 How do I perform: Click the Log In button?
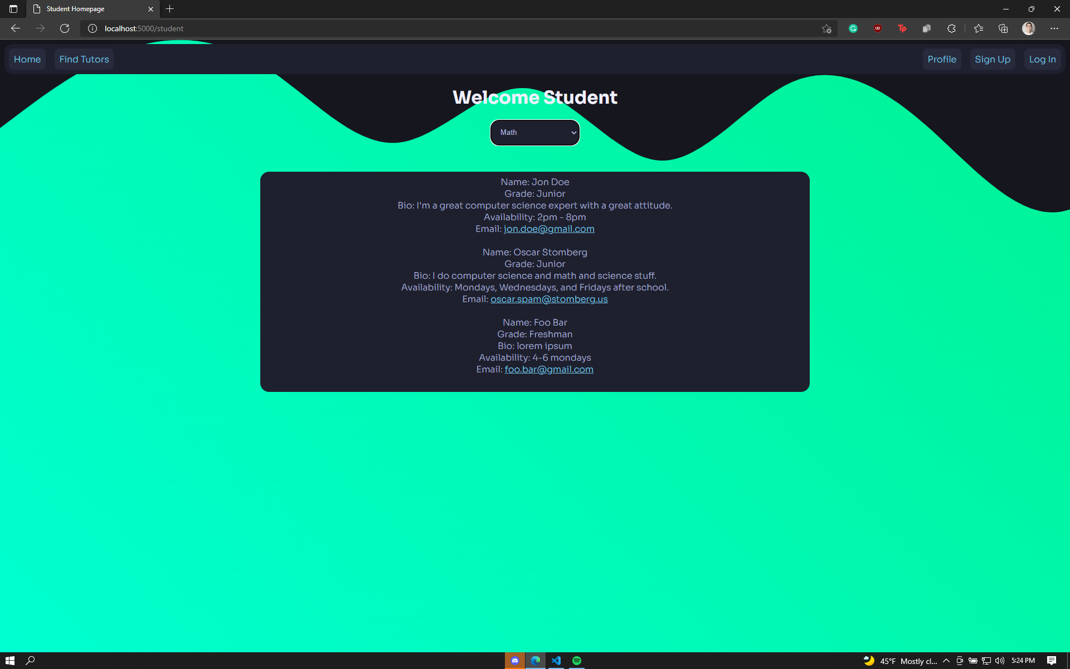(x=1042, y=59)
